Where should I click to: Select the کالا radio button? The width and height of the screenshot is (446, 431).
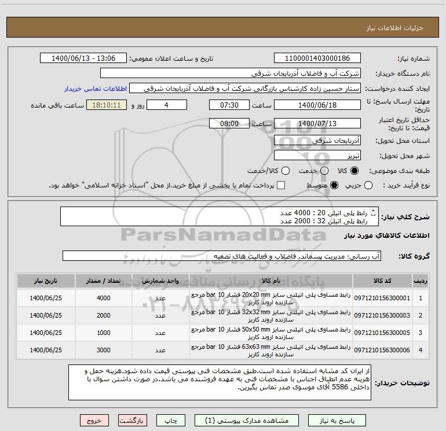pyautogui.click(x=354, y=171)
